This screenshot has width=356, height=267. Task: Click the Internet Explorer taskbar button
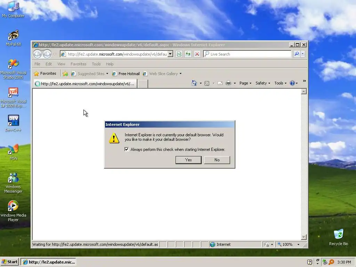point(48,262)
